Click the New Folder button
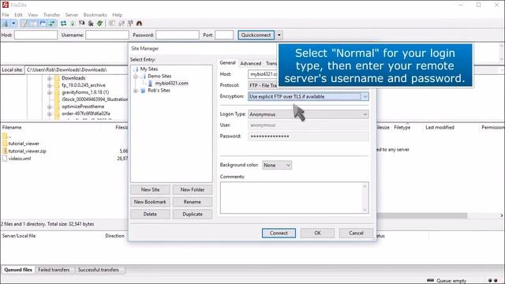The image size is (505, 284). pyautogui.click(x=193, y=189)
